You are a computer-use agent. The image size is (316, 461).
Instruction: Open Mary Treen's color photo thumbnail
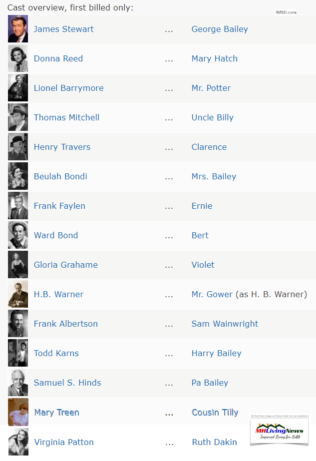pyautogui.click(x=18, y=412)
